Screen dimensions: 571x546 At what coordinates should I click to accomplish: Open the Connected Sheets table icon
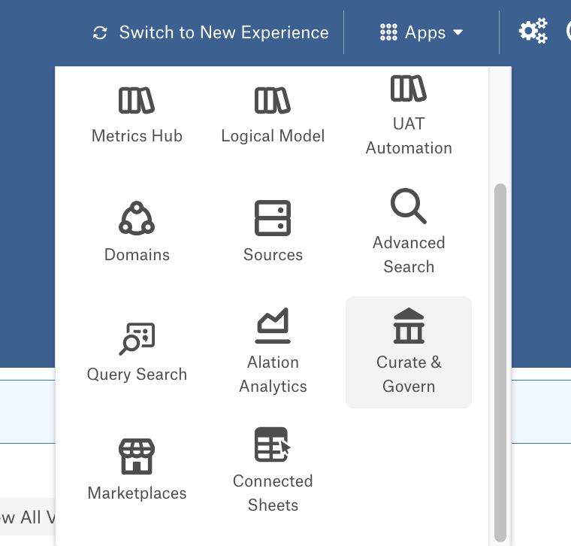tap(273, 444)
